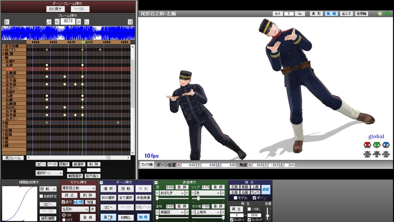
Task: Open the 尾形百之助 model dropdown
Action: coord(78,188)
